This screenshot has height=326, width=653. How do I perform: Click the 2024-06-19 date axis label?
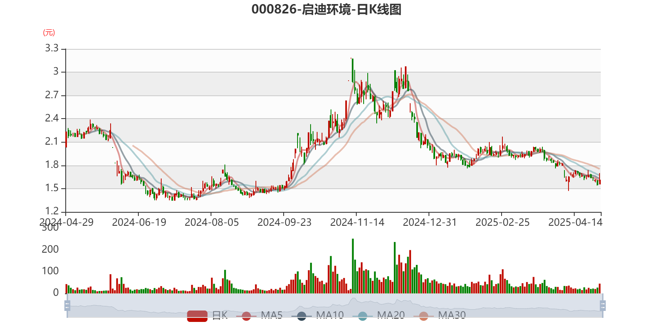(x=139, y=222)
